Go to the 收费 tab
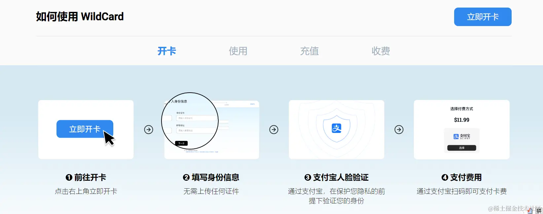 [381, 51]
